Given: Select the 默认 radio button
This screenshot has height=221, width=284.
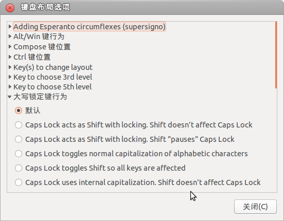Looking at the screenshot, I should [x=19, y=110].
